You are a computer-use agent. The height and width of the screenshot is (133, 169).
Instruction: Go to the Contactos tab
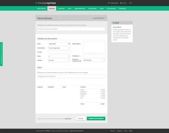[61, 8]
